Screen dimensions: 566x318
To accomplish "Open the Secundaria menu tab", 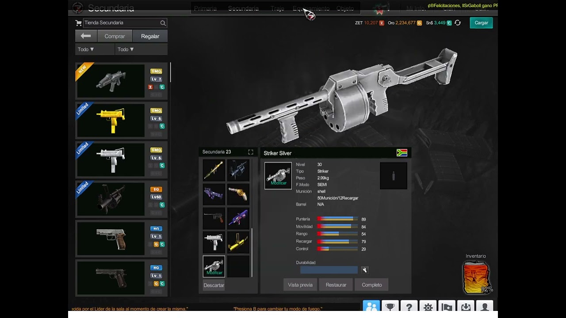I will click(x=243, y=8).
